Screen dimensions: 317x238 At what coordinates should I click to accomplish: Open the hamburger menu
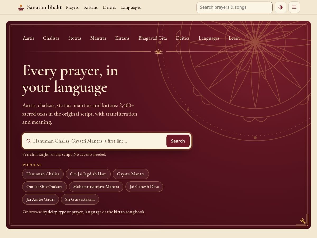tap(294, 7)
